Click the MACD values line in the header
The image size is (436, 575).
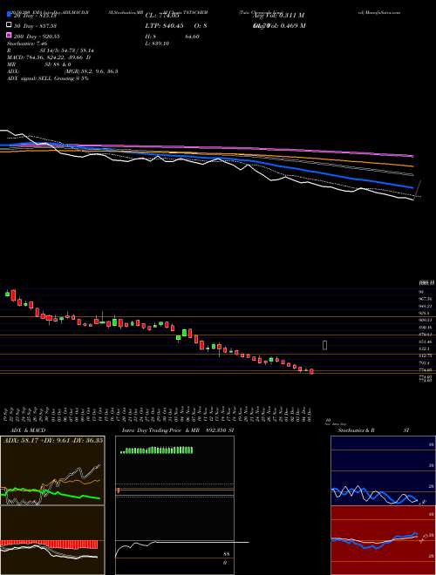point(49,57)
